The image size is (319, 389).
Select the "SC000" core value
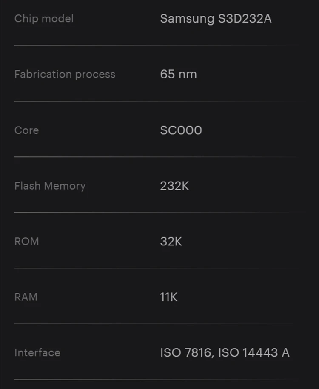point(181,130)
